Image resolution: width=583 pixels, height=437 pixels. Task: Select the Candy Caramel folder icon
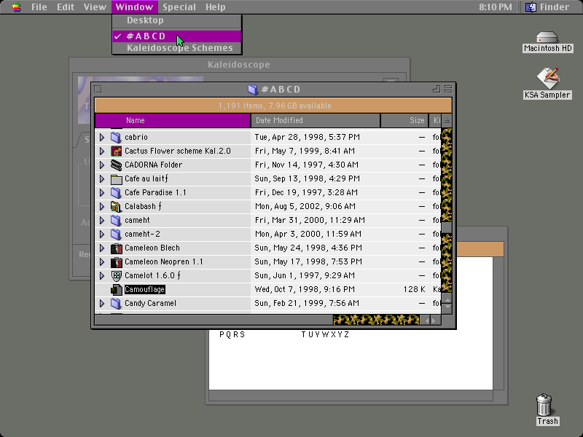click(x=116, y=303)
